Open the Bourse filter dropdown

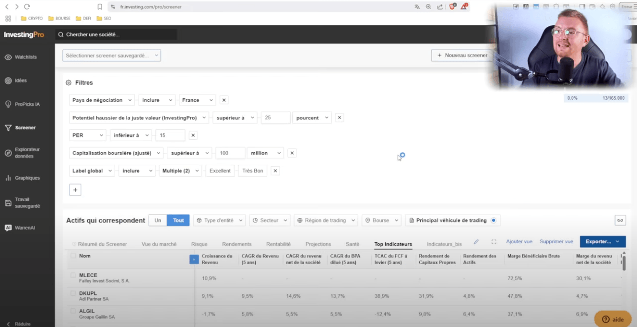pos(381,220)
